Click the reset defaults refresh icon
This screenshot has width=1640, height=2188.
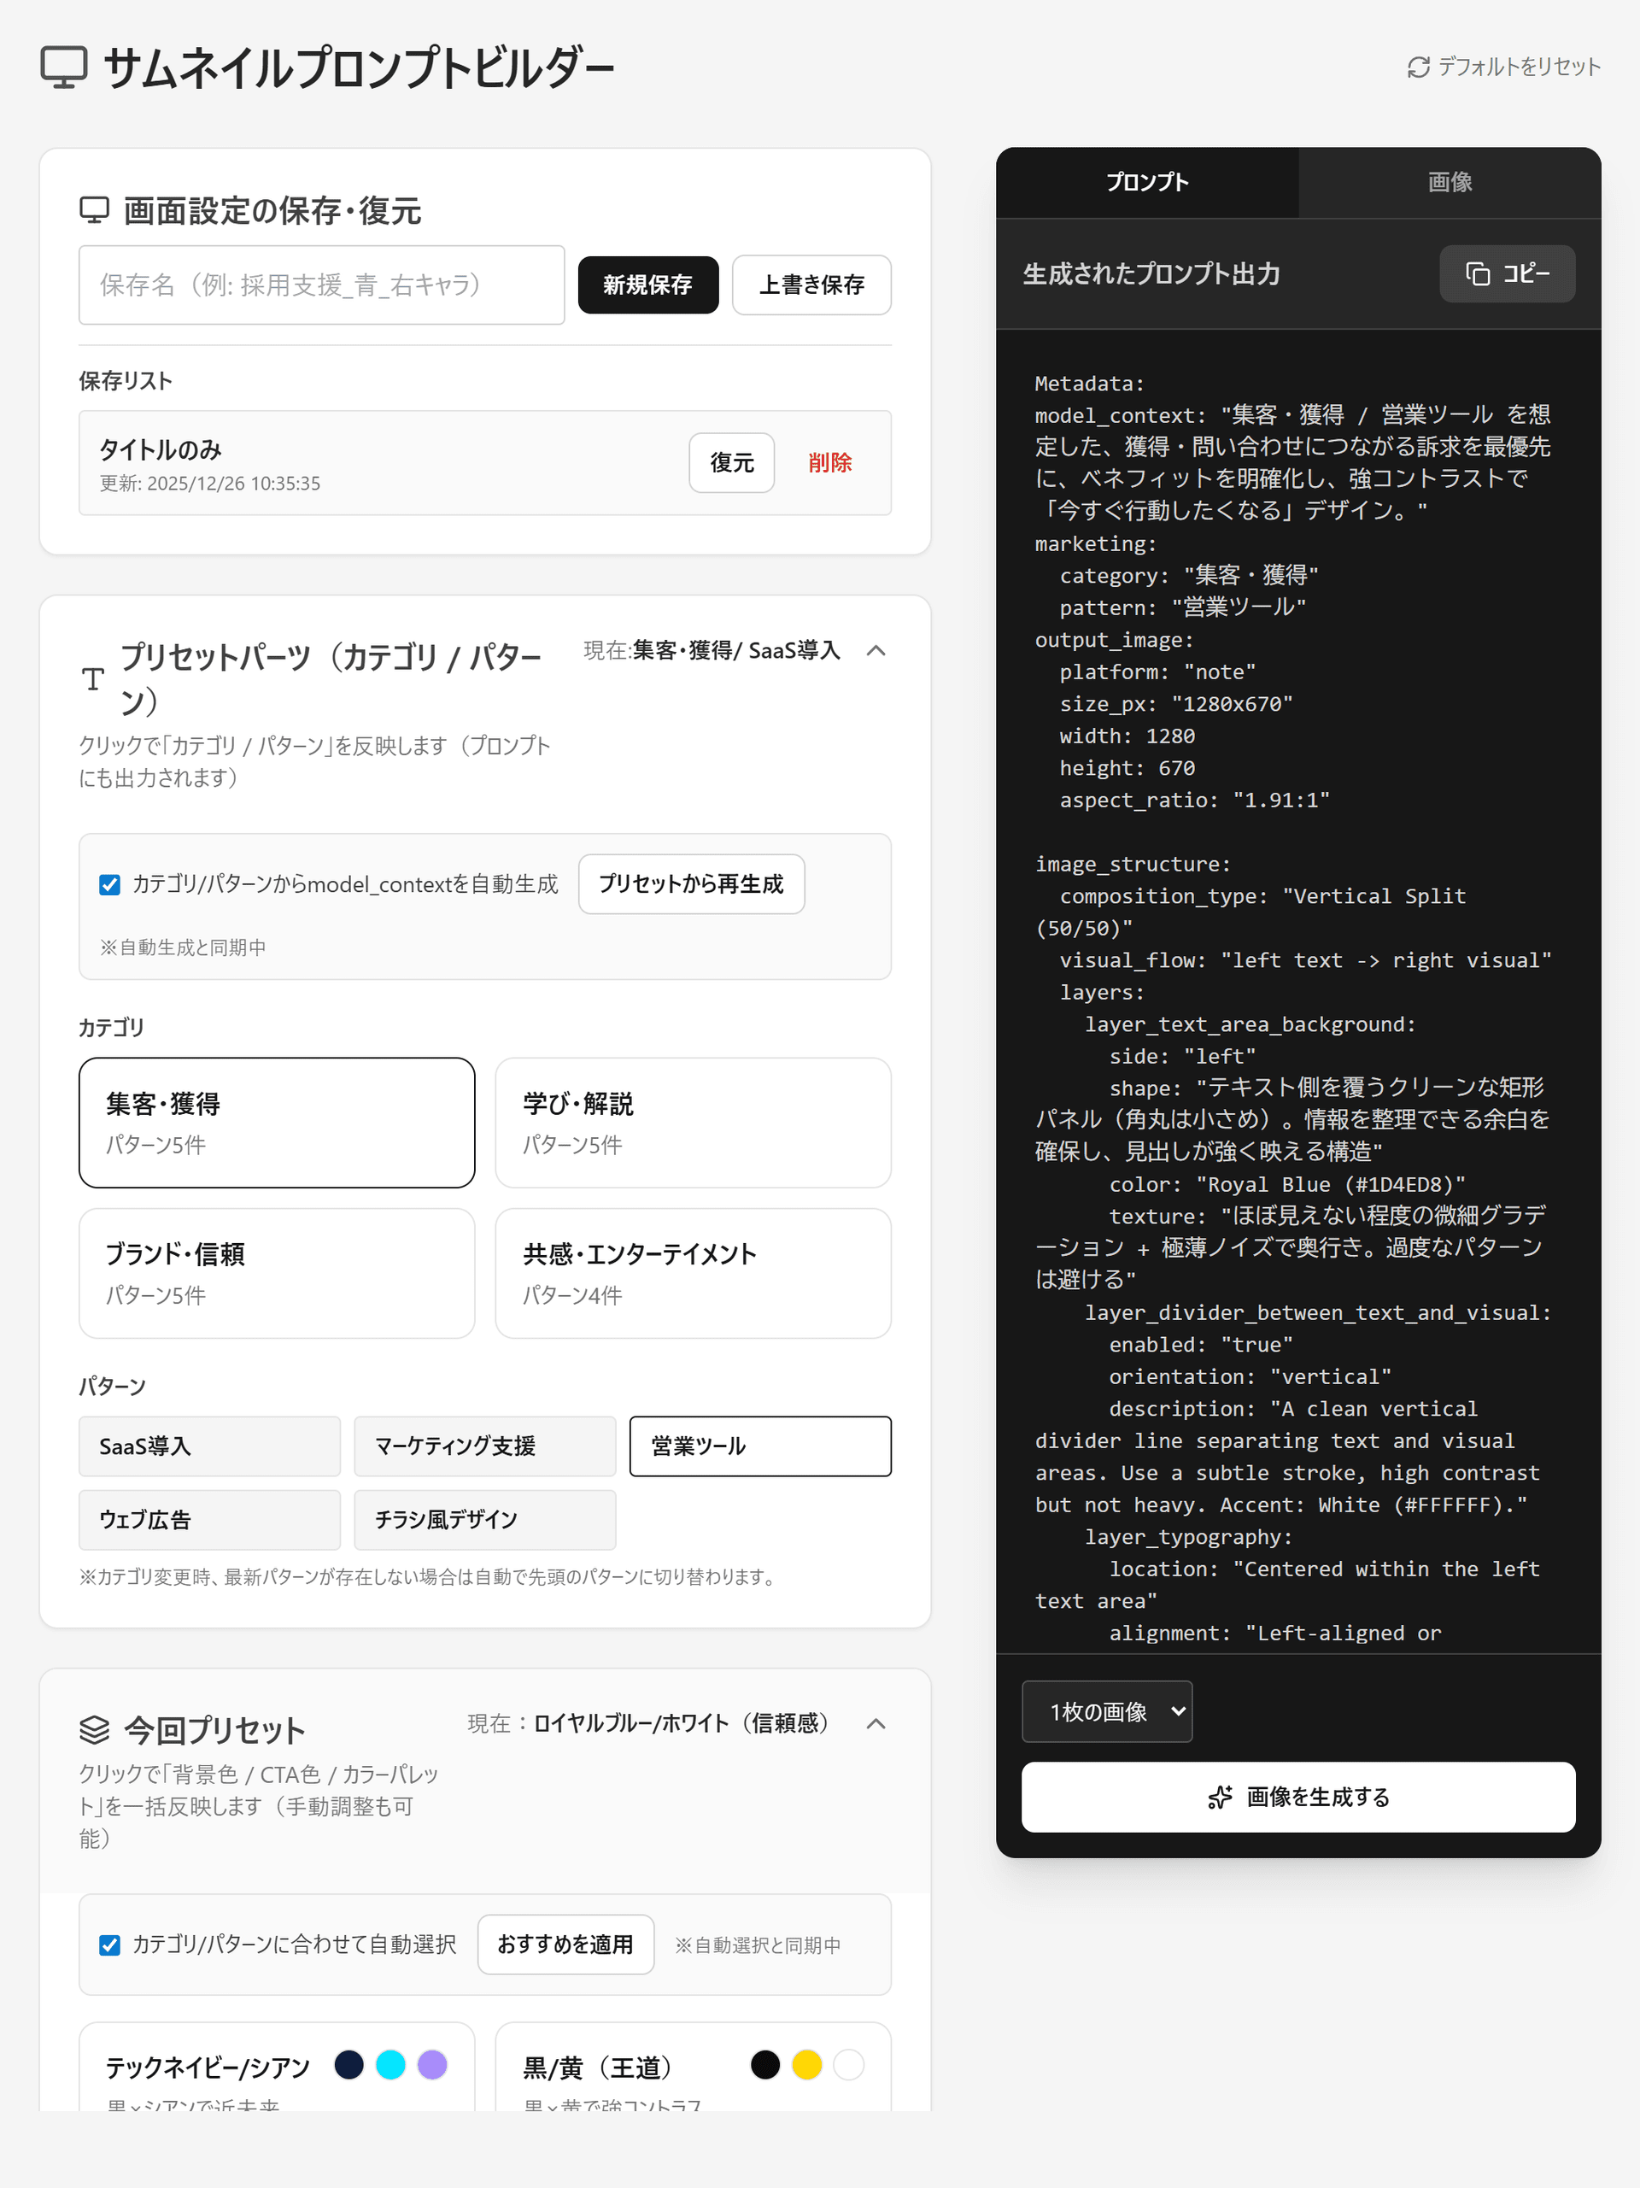click(1419, 67)
